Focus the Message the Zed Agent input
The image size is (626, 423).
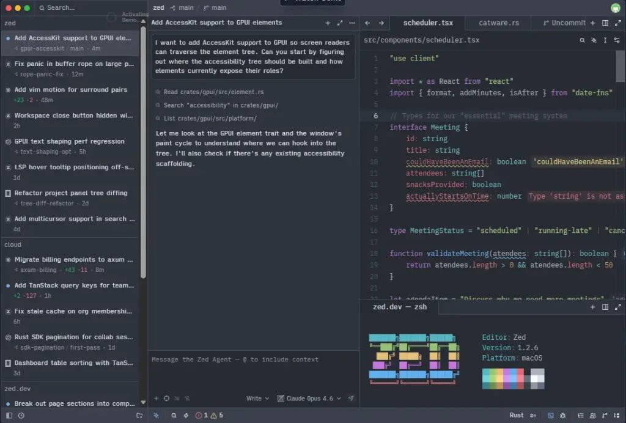tap(253, 372)
